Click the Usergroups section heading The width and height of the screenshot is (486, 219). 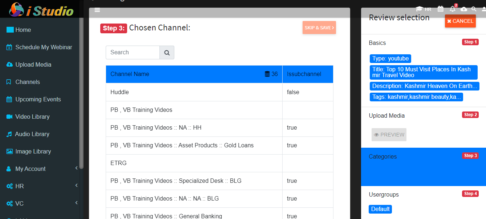(384, 194)
